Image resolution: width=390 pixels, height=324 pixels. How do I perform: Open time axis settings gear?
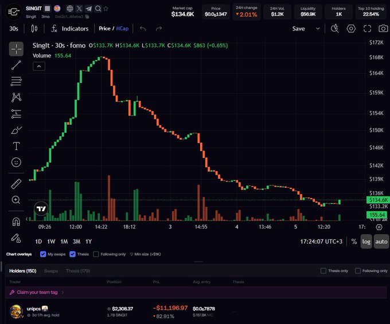tap(379, 227)
